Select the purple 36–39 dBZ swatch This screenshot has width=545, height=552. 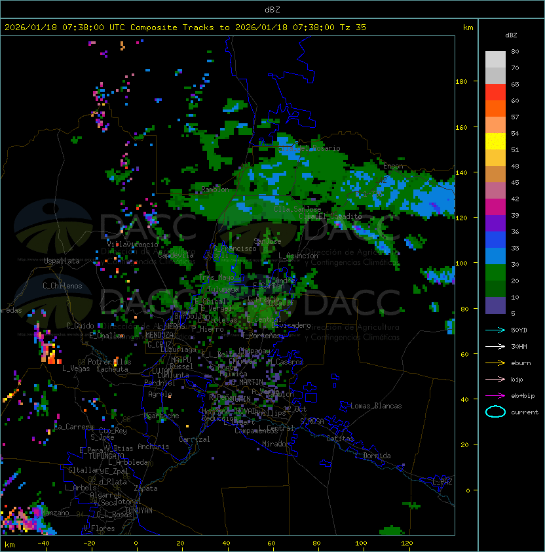pos(495,223)
